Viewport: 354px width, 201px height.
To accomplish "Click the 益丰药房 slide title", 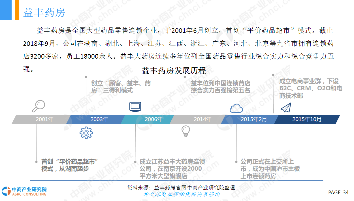I will 44,13.
